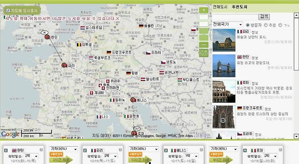Switch to the 추천도시 tab

coord(239,7)
